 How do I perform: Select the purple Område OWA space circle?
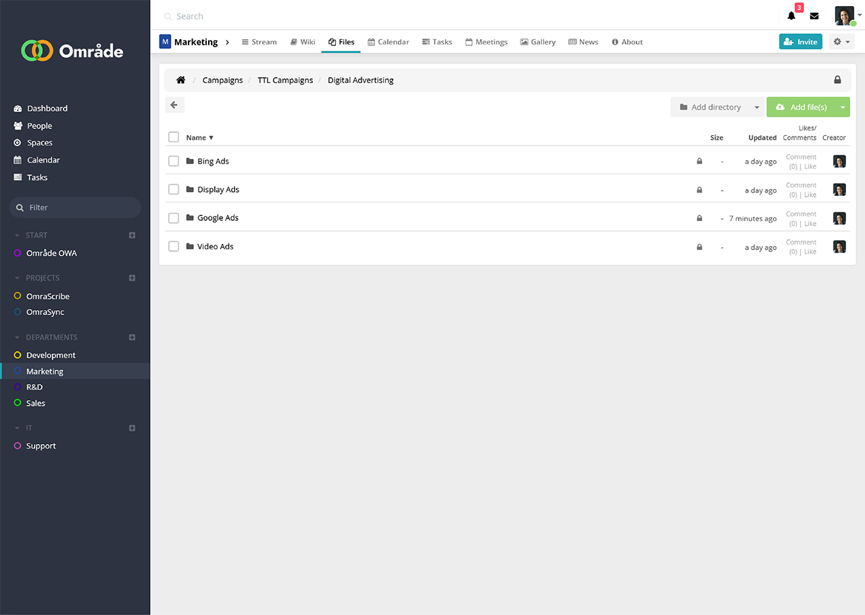pos(18,253)
